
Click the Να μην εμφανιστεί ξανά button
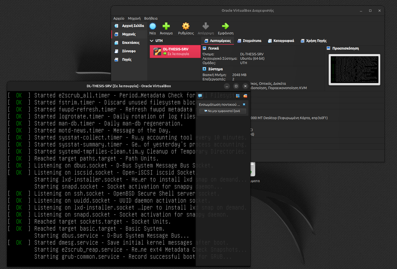222,111
